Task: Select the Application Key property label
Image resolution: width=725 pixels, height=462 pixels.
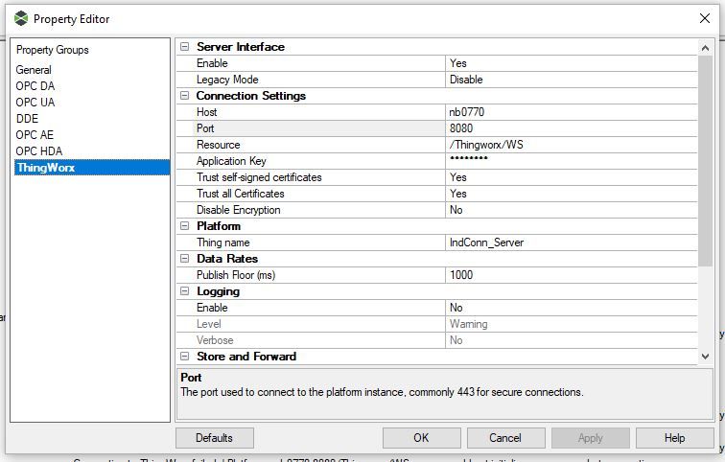Action: point(231,161)
